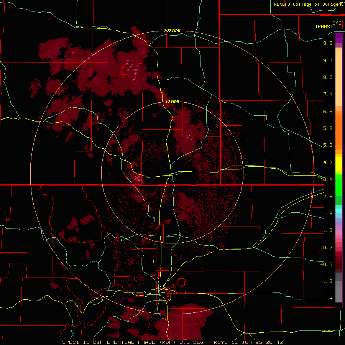Click the 5.0 scale value
Image resolution: width=345 pixels, height=345 pixels.
[x=328, y=145]
